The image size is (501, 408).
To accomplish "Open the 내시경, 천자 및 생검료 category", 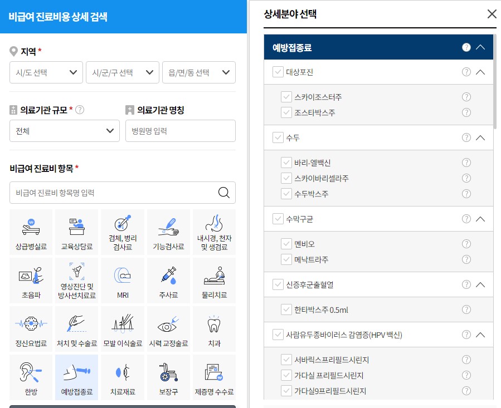I will point(214,232).
